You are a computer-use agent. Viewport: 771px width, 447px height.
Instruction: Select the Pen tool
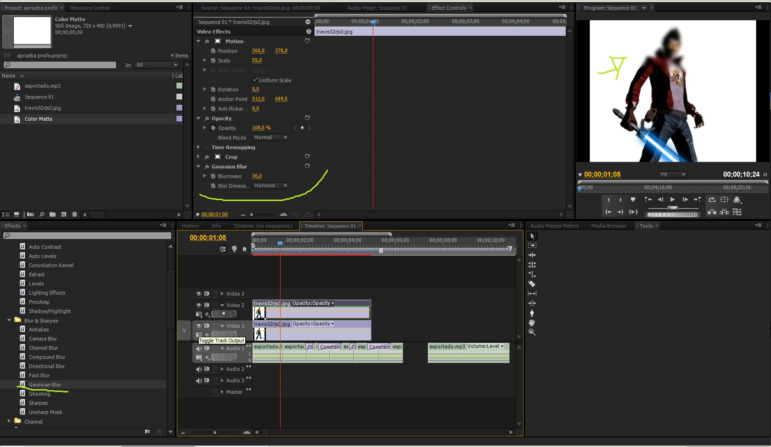(x=532, y=313)
